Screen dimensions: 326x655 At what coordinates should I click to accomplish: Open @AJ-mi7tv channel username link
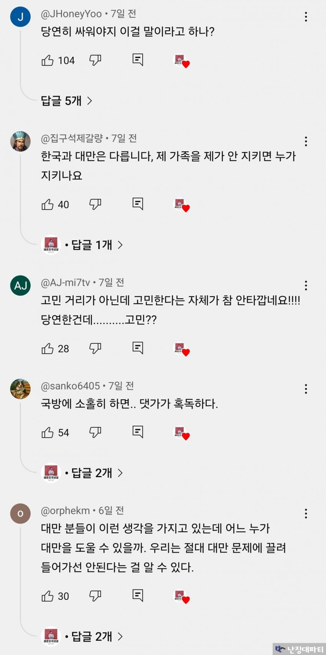click(65, 282)
